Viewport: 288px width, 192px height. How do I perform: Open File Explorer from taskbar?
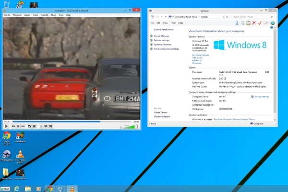point(28,189)
